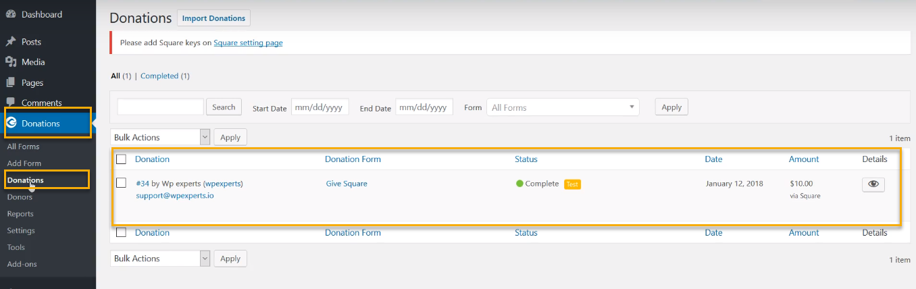Open the Pages menu item

[x=32, y=83]
